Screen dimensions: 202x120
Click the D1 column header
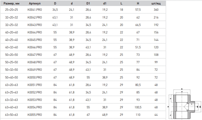click(x=88, y=4)
